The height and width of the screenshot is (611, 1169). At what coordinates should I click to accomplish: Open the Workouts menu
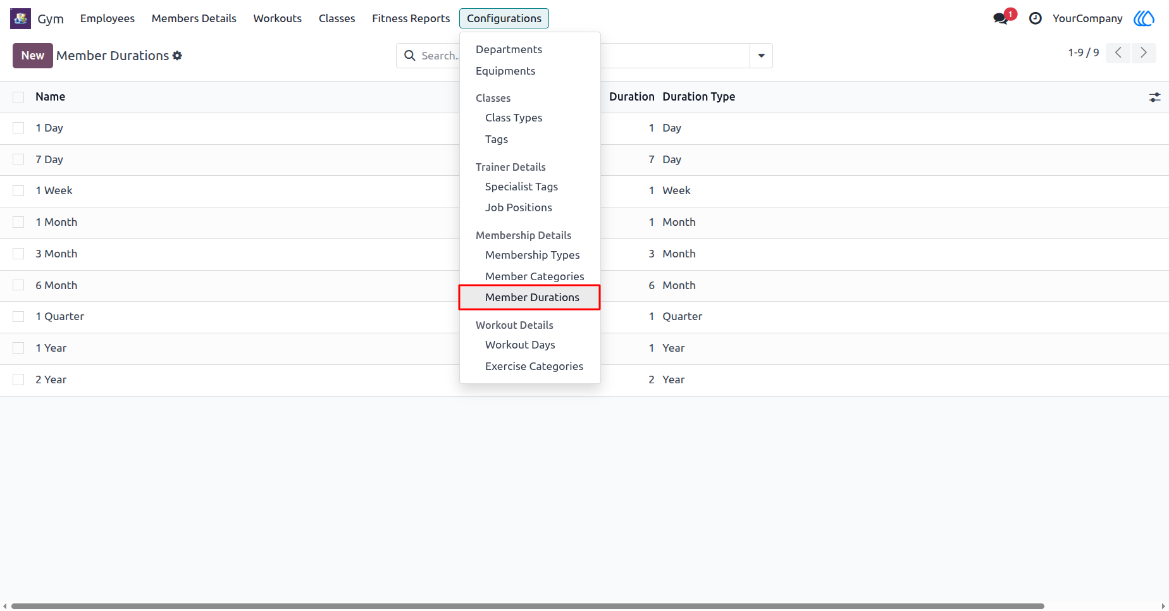click(278, 18)
